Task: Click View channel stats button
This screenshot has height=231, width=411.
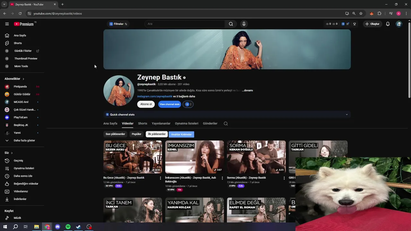Action: (170, 104)
